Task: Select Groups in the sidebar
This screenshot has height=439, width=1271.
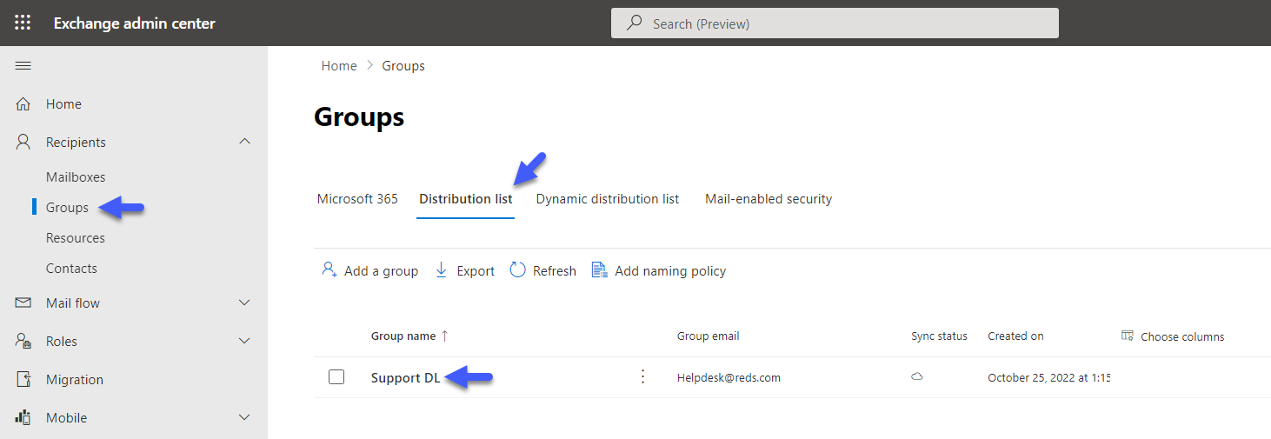Action: (x=67, y=208)
